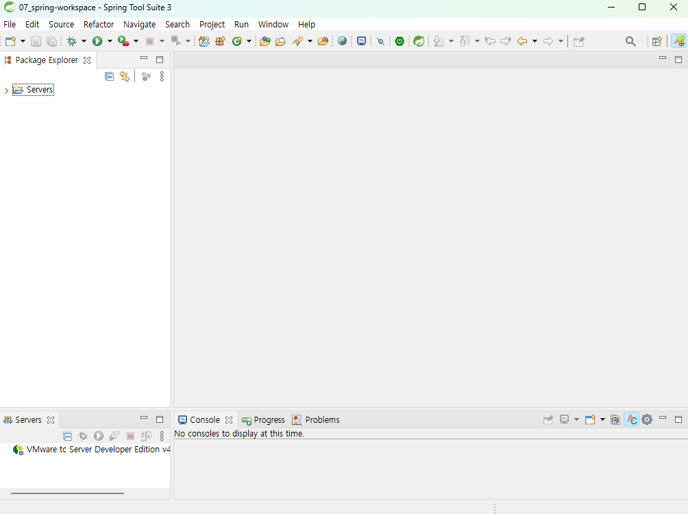
Task: Start the server in debug mode icon
Action: point(83,436)
